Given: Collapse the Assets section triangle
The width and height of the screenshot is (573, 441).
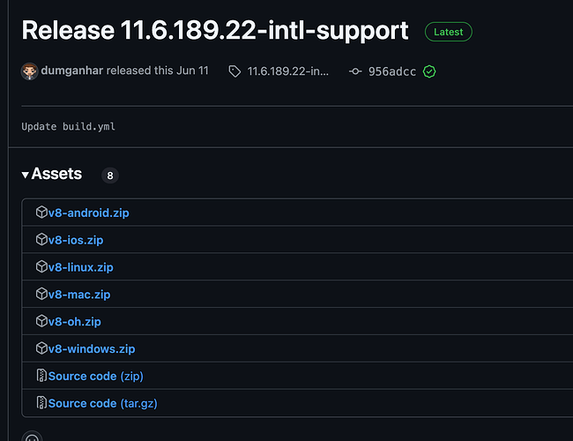Looking at the screenshot, I should (25, 175).
